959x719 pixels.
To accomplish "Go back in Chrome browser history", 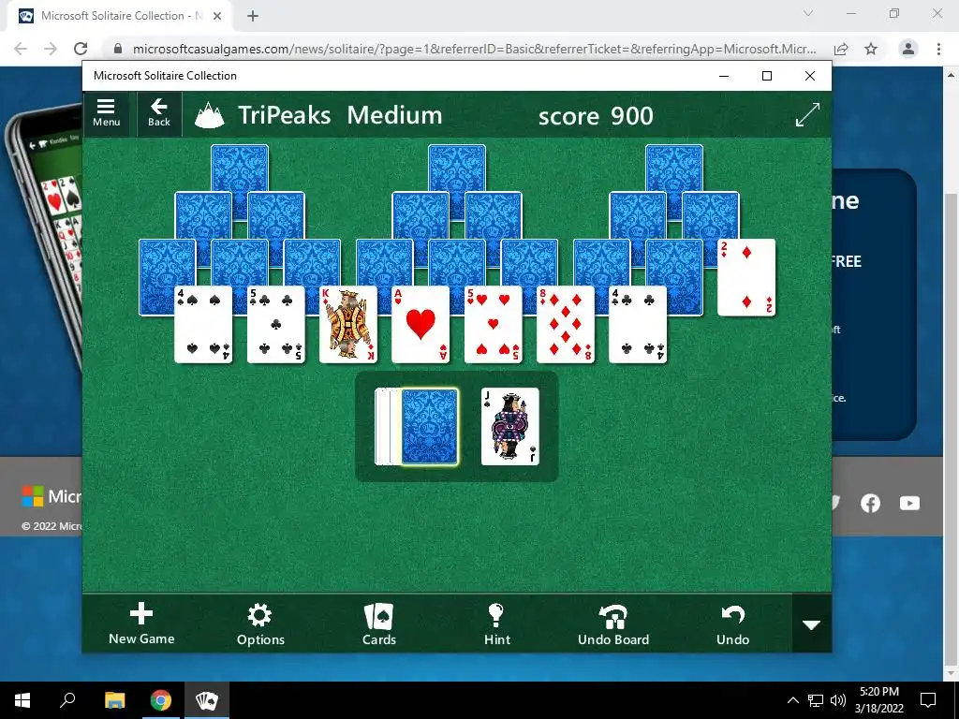I will click(21, 49).
